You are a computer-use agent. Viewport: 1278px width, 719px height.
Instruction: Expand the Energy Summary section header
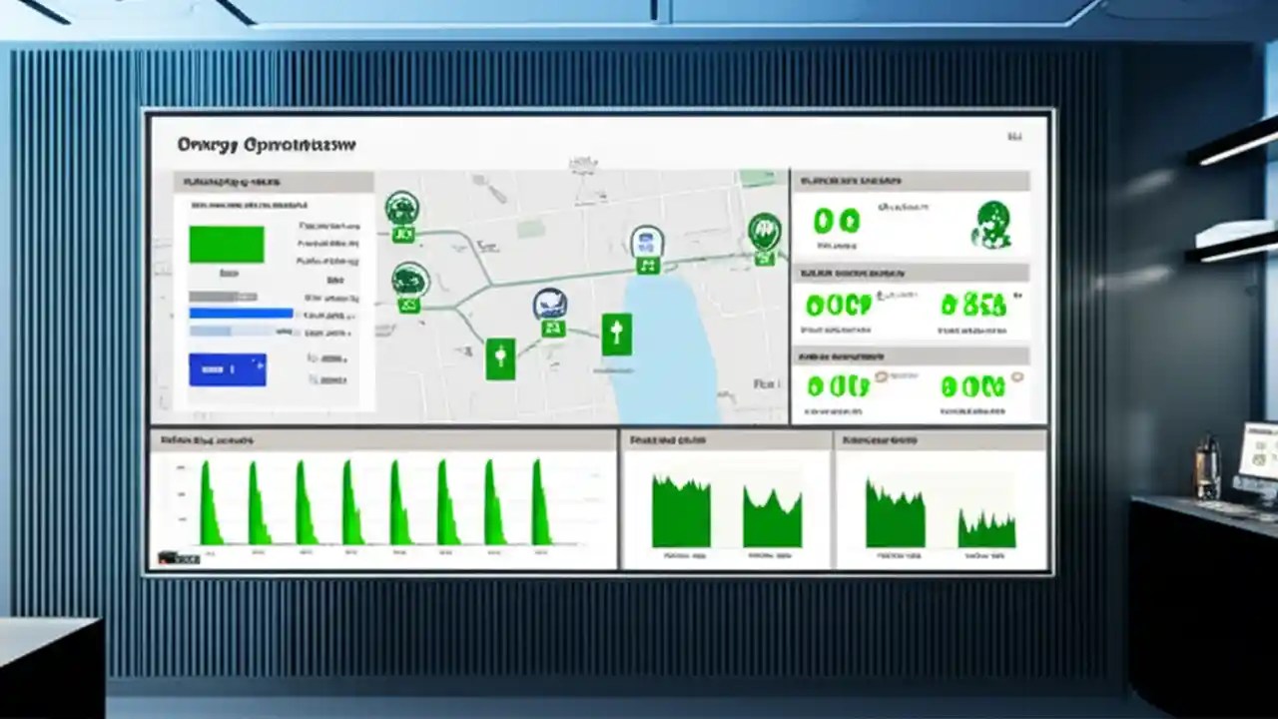[912, 181]
